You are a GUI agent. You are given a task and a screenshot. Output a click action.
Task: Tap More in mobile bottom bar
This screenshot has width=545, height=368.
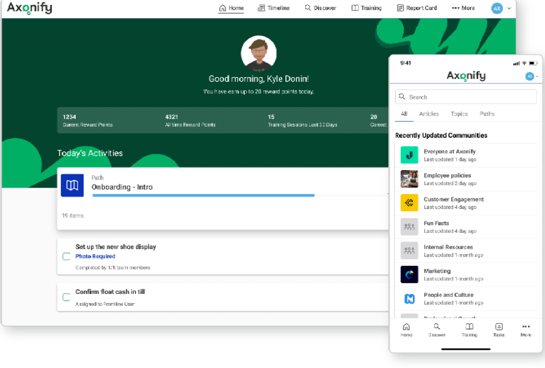click(x=526, y=330)
